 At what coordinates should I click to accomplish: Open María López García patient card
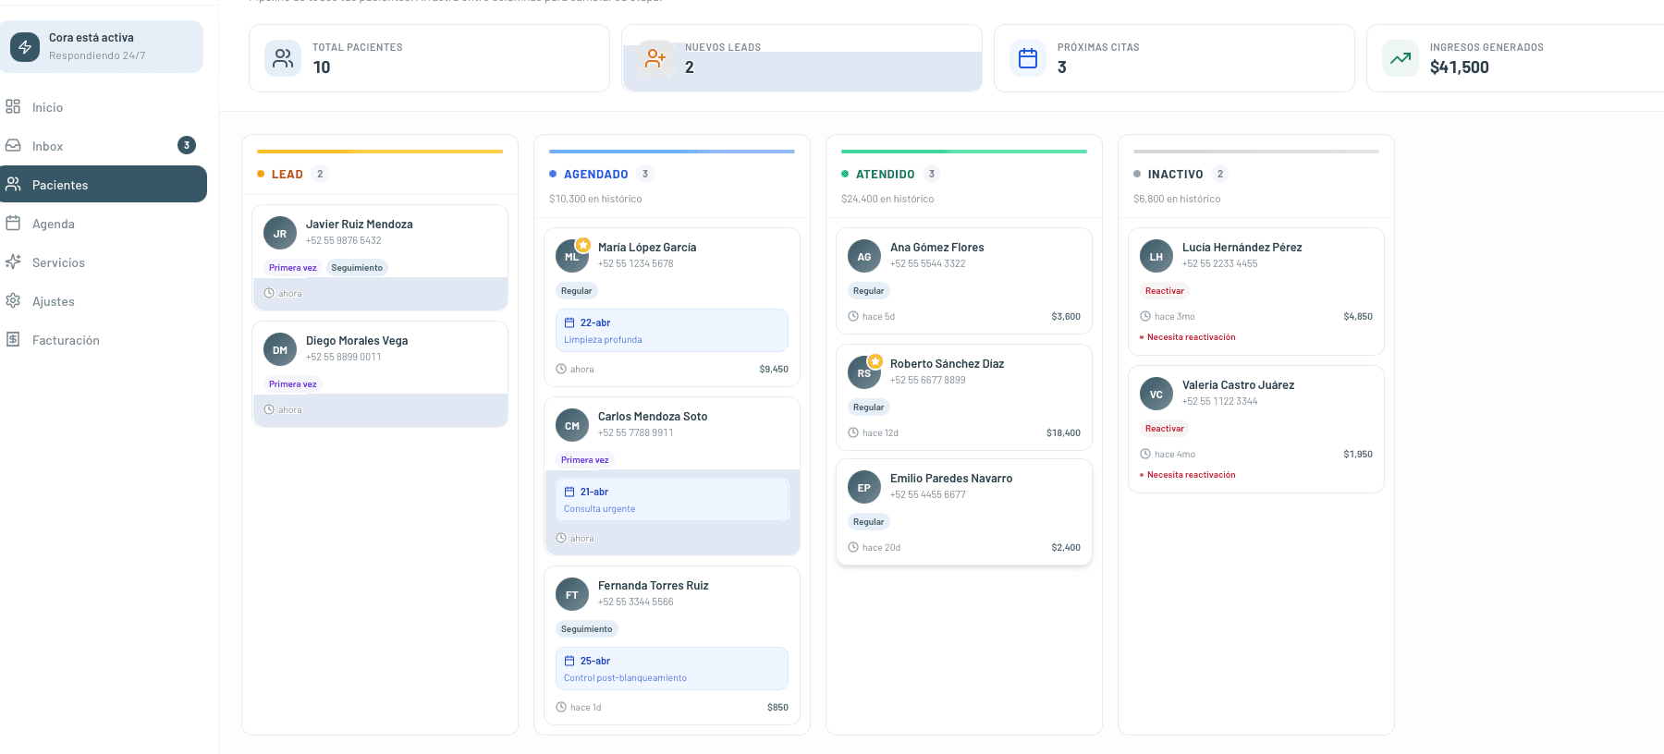click(672, 307)
